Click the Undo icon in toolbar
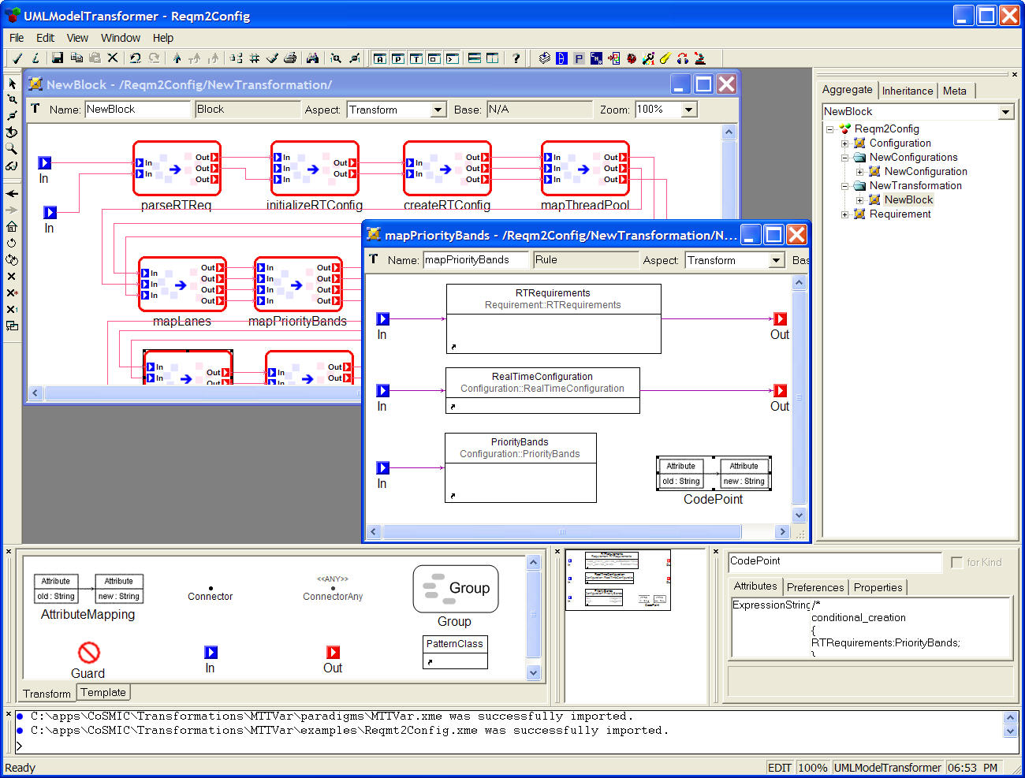This screenshot has width=1025, height=778. tap(136, 58)
